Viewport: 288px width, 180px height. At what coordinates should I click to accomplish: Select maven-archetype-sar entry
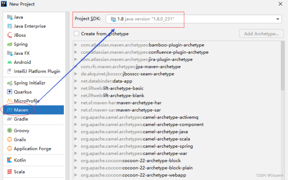coord(121,110)
